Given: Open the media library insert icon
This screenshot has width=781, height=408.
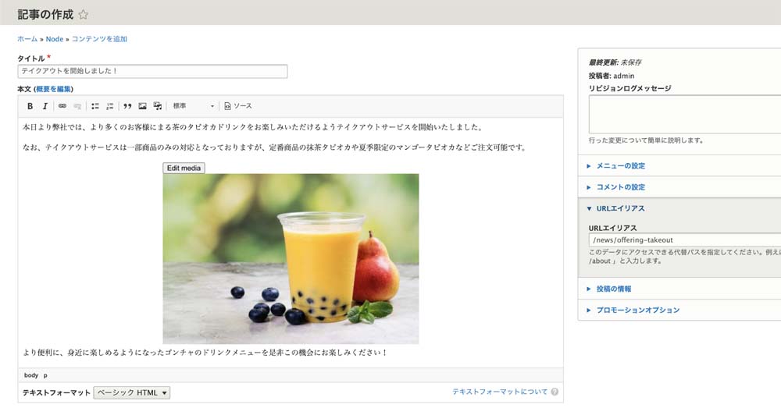Looking at the screenshot, I should click(x=158, y=106).
